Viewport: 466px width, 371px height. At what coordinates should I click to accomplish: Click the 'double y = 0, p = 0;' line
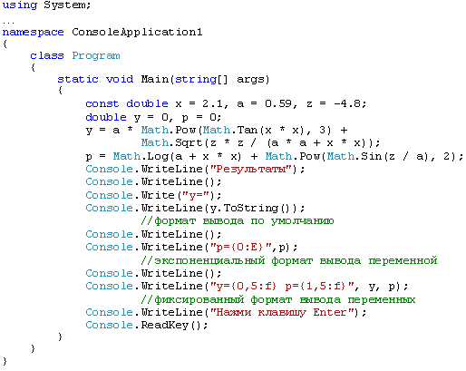[x=153, y=117]
